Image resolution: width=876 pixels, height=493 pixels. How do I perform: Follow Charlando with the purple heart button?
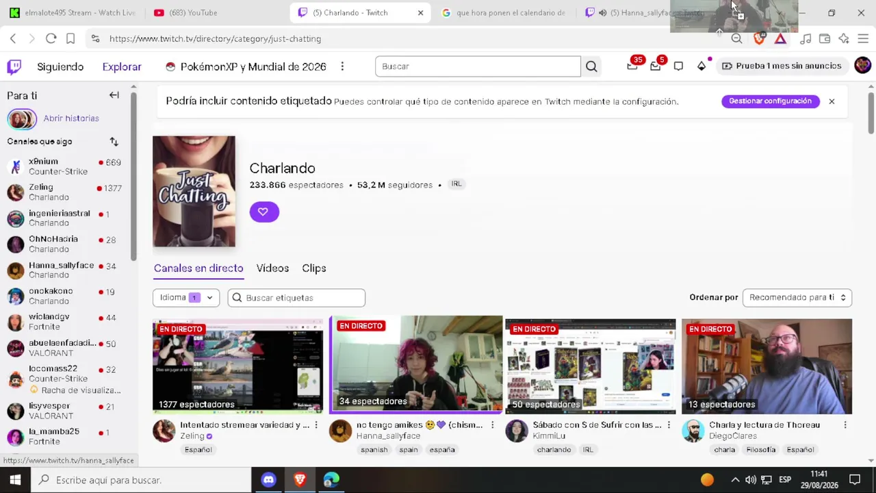coord(264,212)
